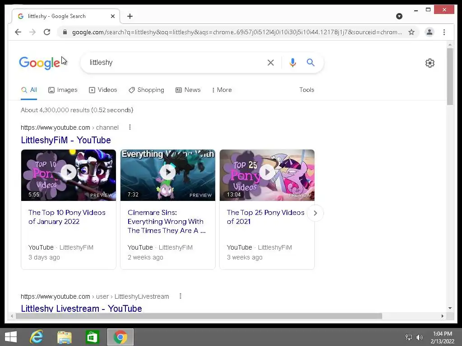
Task: Show next videos with carousel arrow
Action: coord(315,213)
